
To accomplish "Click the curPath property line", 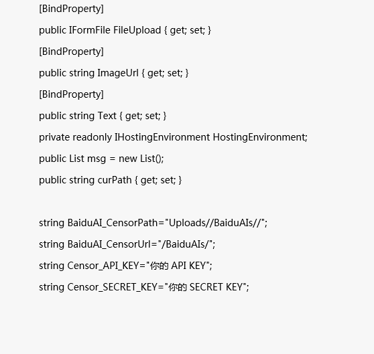I will coord(111,181).
